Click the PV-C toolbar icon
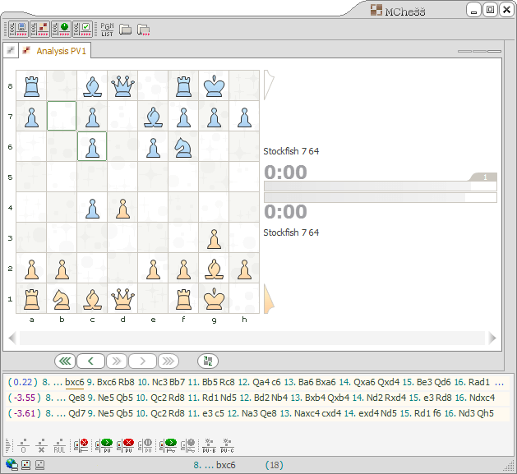The image size is (517, 474). pos(227,445)
